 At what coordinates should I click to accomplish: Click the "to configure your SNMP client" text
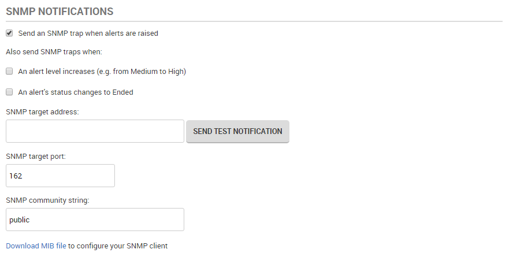[118, 246]
